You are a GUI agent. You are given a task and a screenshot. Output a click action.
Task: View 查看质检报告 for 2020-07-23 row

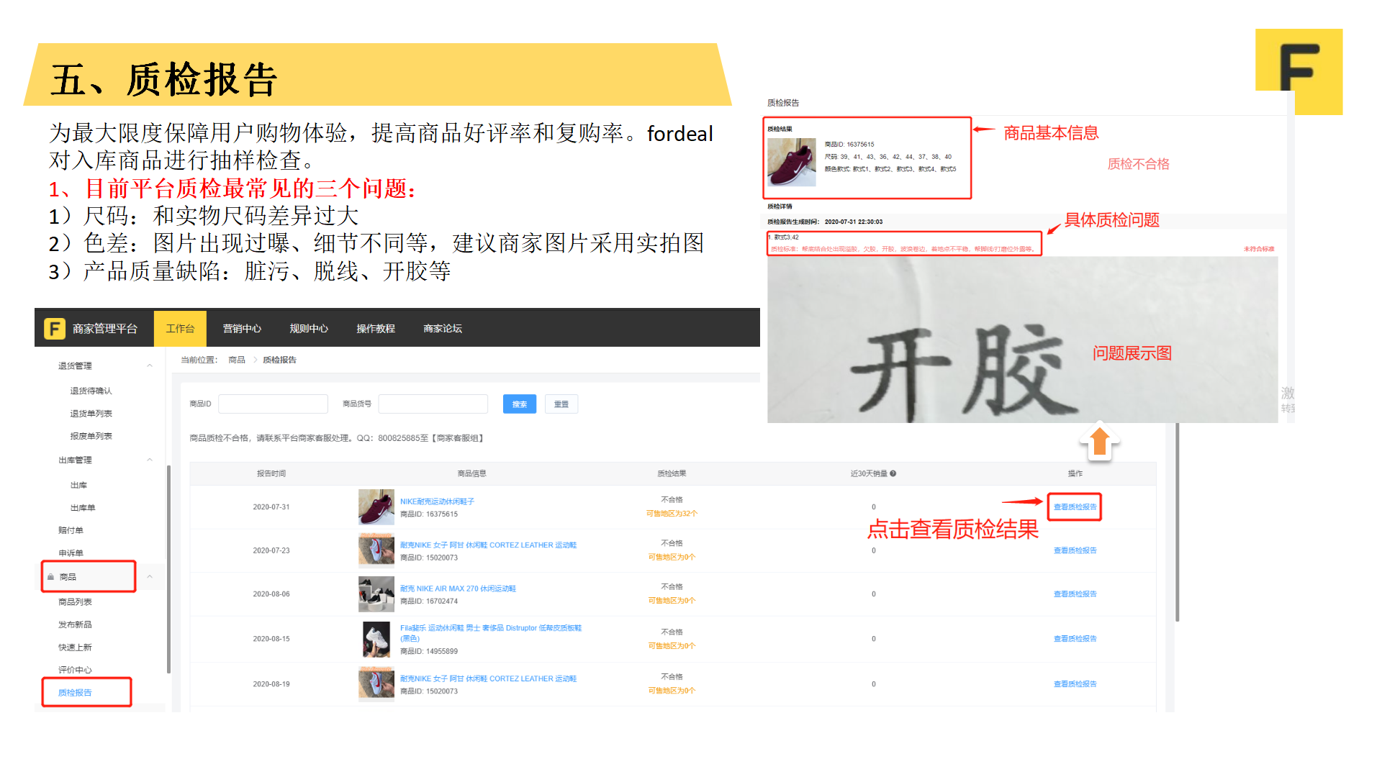point(1075,550)
